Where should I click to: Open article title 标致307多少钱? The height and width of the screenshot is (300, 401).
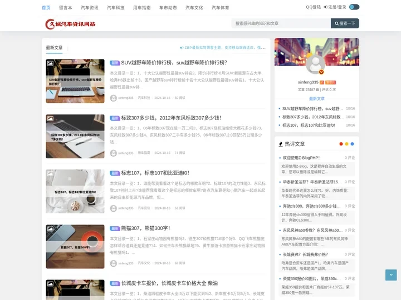[x=172, y=118]
